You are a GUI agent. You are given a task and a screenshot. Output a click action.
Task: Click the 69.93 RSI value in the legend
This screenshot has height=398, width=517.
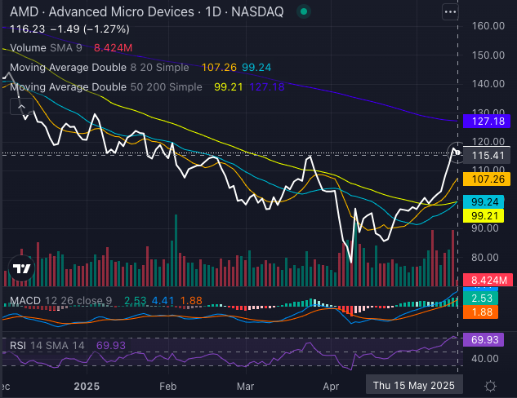pos(111,345)
